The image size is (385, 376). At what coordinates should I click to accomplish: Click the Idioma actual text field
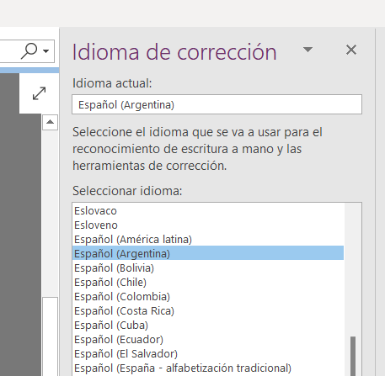pyautogui.click(x=217, y=104)
